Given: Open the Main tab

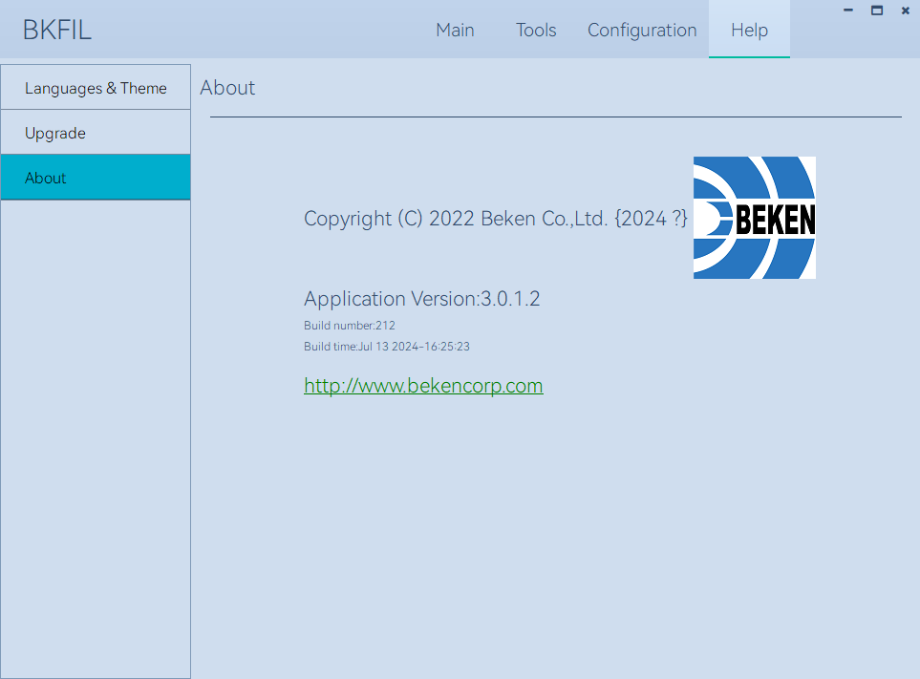Looking at the screenshot, I should tap(455, 30).
